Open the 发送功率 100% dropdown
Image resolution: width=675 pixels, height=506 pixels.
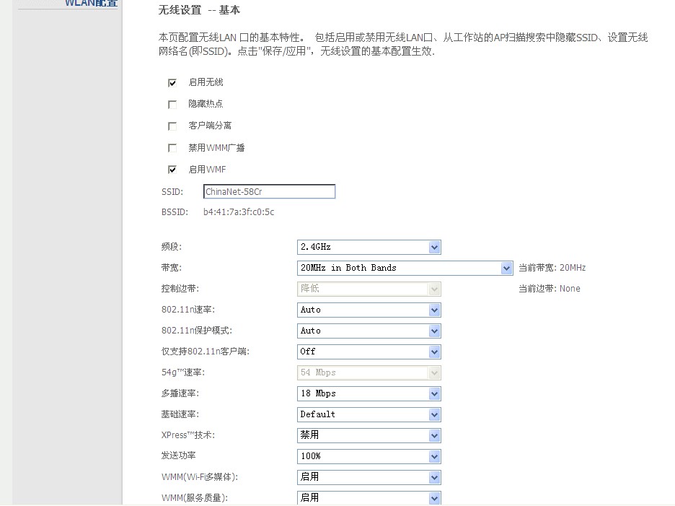click(x=369, y=456)
